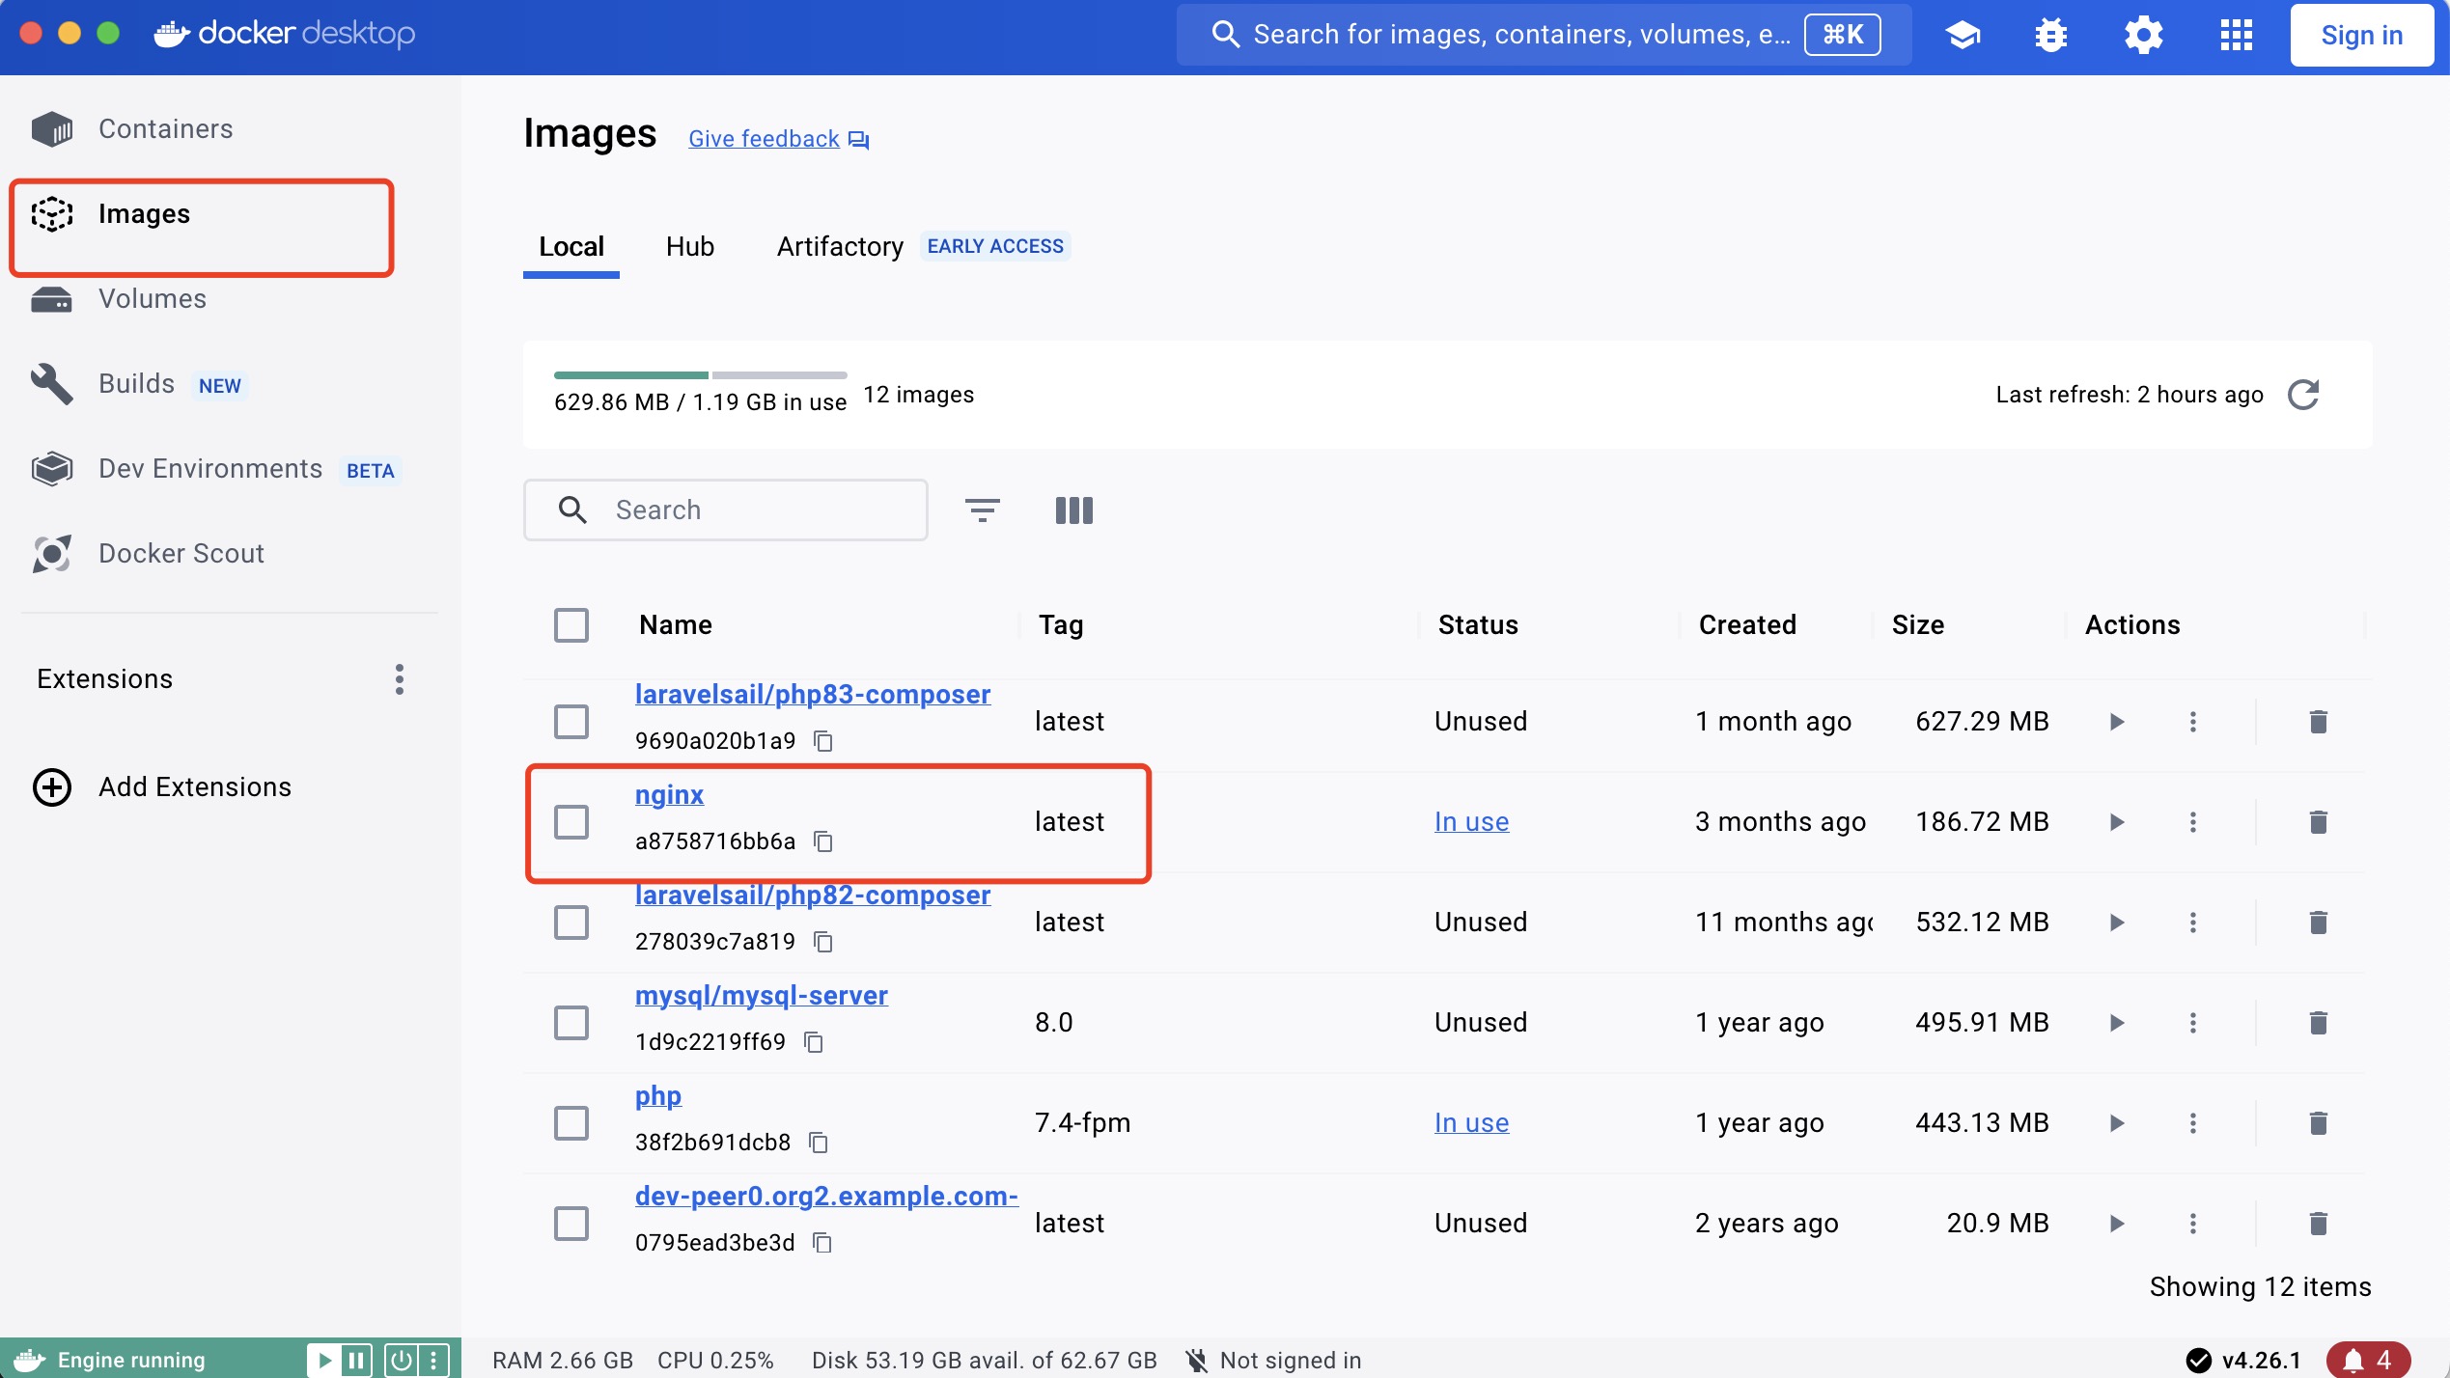The width and height of the screenshot is (2450, 1378).
Task: Click the nginx In use status link
Action: (x=1471, y=822)
